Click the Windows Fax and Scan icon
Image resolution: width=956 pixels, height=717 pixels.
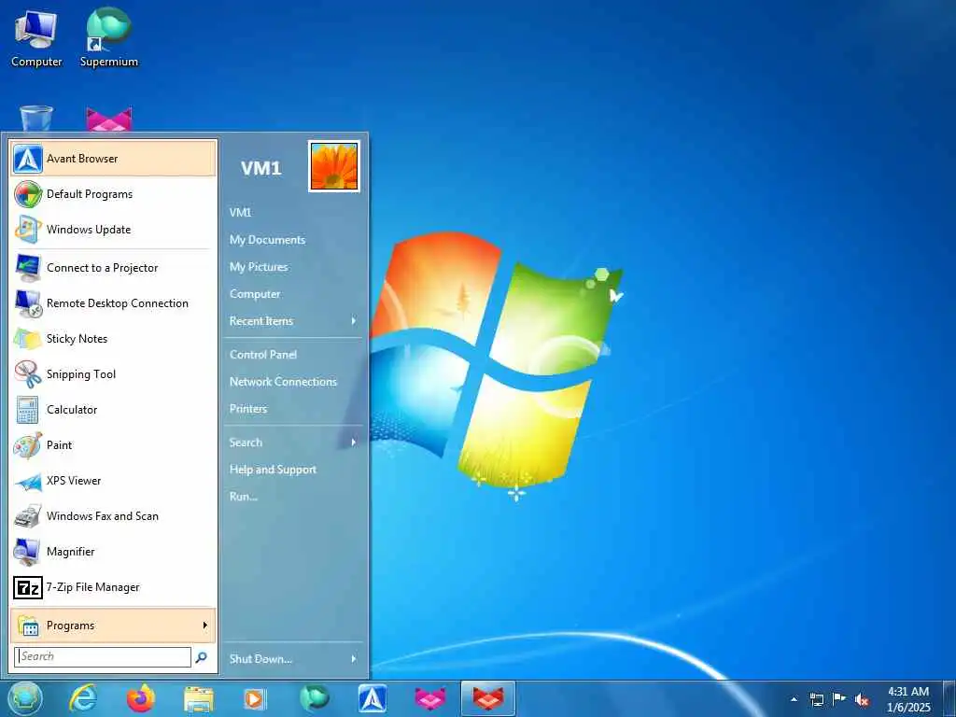(28, 515)
